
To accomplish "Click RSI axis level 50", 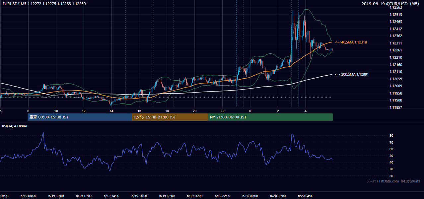I will [391, 156].
